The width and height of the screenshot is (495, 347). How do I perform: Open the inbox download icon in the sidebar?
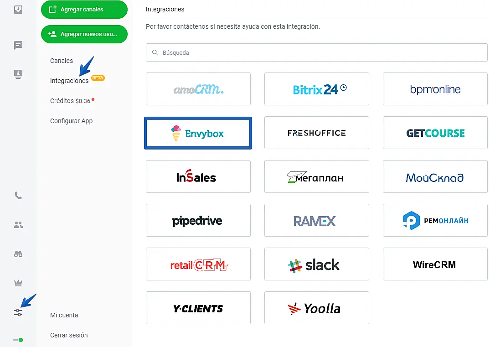pos(18,10)
